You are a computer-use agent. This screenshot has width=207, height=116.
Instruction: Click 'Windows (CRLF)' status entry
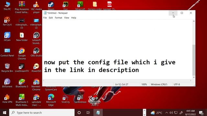(159, 84)
